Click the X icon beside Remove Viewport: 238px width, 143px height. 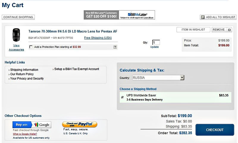click(229, 30)
